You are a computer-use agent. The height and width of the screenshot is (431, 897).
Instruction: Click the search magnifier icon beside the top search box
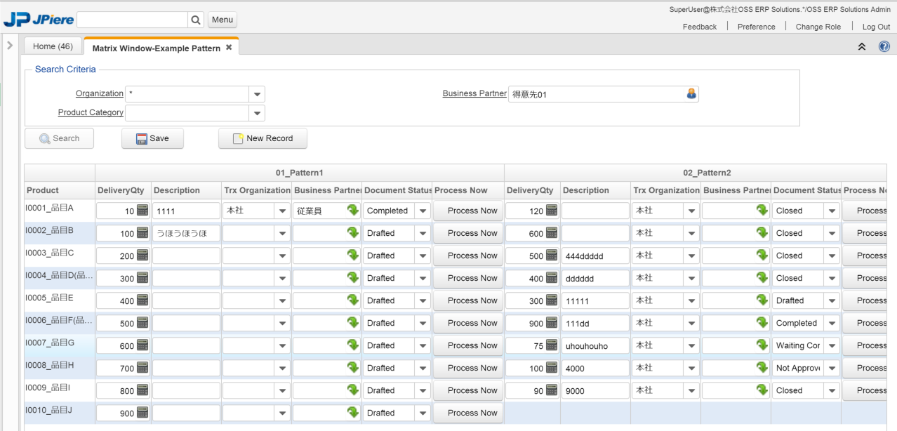pyautogui.click(x=197, y=20)
